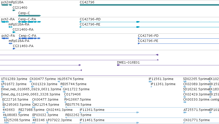Click the IP11461.5prime EST feature
The width and height of the screenshot is (219, 124).
tap(109, 123)
